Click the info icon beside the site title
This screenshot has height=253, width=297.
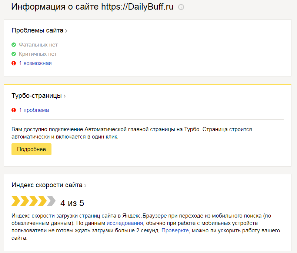[181, 7]
